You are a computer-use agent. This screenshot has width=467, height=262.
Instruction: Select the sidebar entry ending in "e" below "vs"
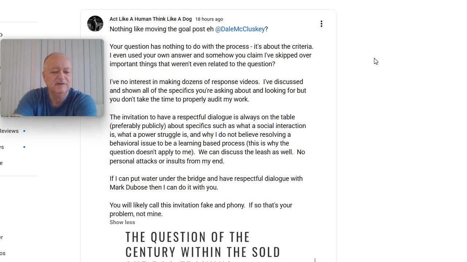pyautogui.click(x=1, y=163)
